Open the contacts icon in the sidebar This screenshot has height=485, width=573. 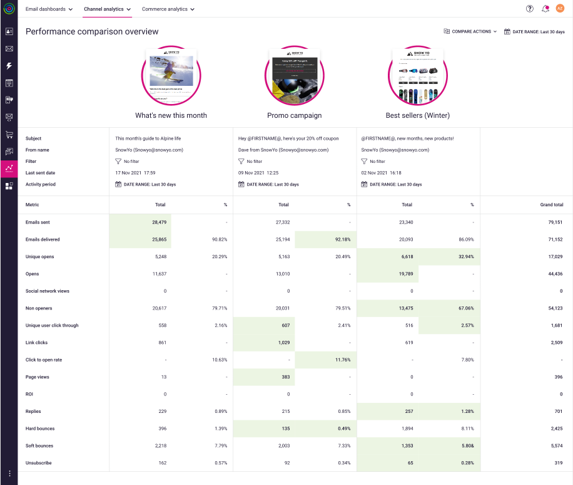pyautogui.click(x=8, y=31)
